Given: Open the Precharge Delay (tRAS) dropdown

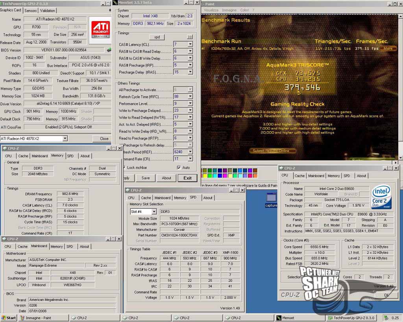Looking at the screenshot, I should click(x=190, y=72).
